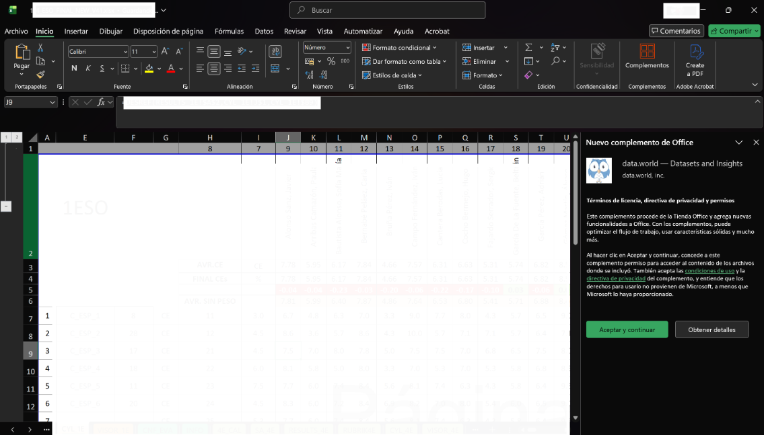The width and height of the screenshot is (764, 435).
Task: Decrease indent in Alineación group
Action: 242,69
